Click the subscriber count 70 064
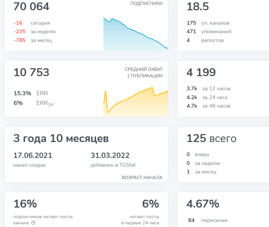The image size is (269, 227). click(32, 6)
